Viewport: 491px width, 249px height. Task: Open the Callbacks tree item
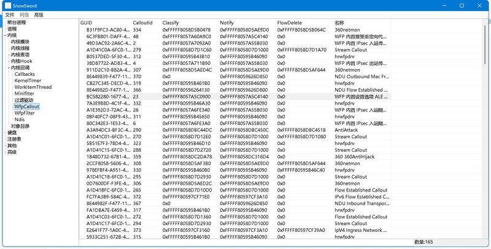25,74
